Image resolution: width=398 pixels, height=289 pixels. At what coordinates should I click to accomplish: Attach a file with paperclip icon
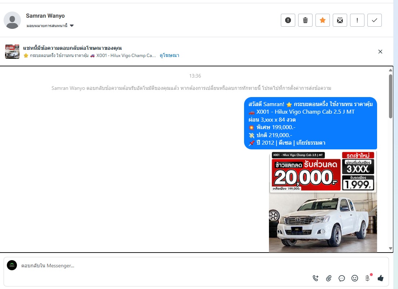(329, 278)
